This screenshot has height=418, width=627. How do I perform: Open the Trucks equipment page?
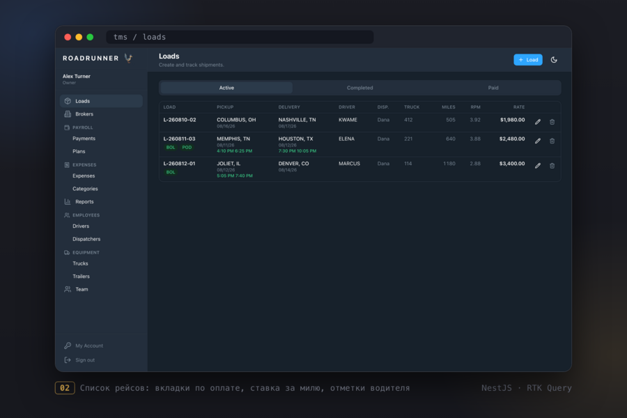click(80, 263)
